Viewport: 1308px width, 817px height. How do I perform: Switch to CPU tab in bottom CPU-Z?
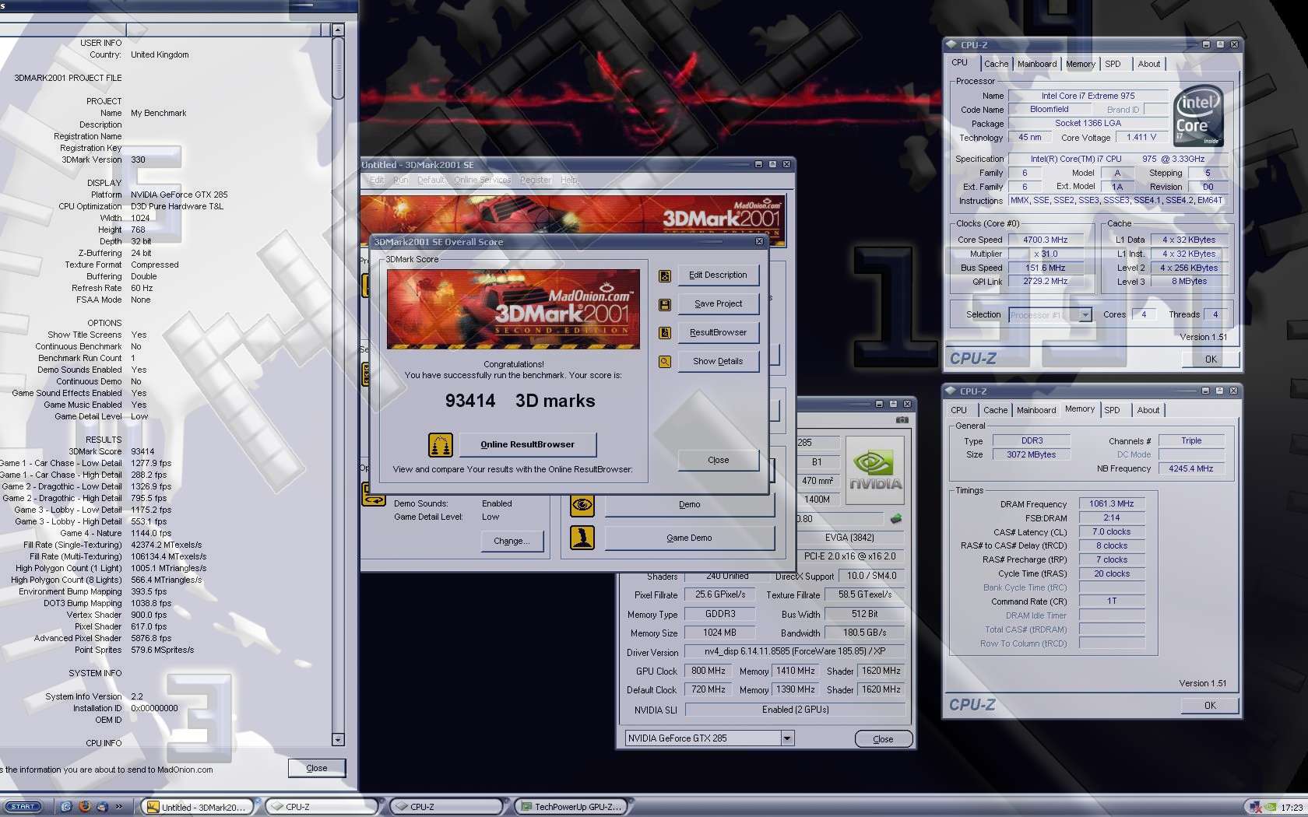pyautogui.click(x=959, y=410)
